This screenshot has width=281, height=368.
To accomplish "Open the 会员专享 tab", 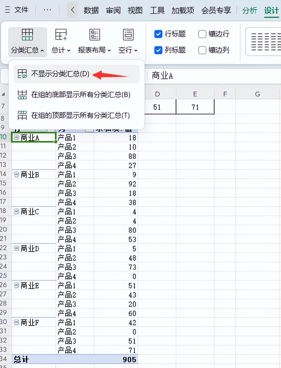I will (x=216, y=10).
